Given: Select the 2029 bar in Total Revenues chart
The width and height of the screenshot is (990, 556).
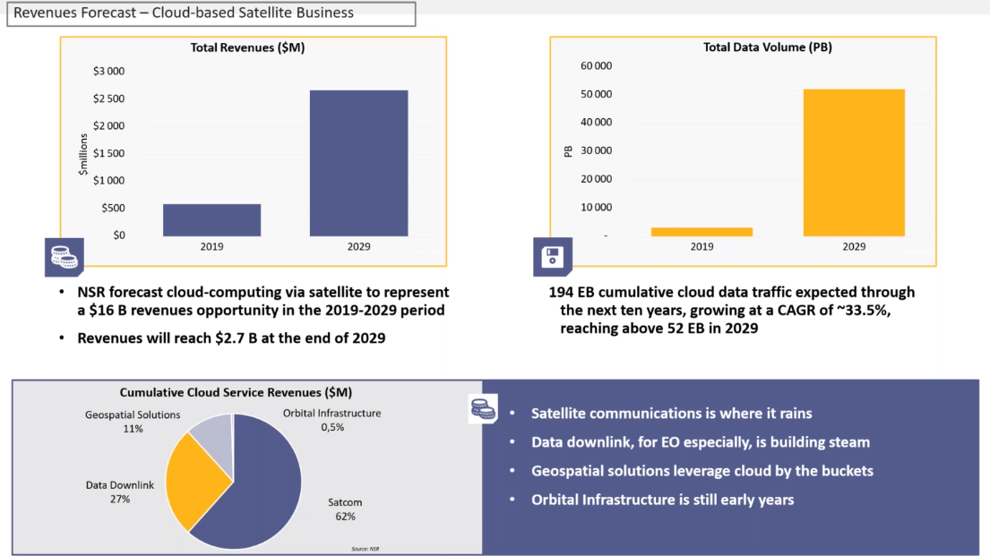Looking at the screenshot, I should pos(358,163).
